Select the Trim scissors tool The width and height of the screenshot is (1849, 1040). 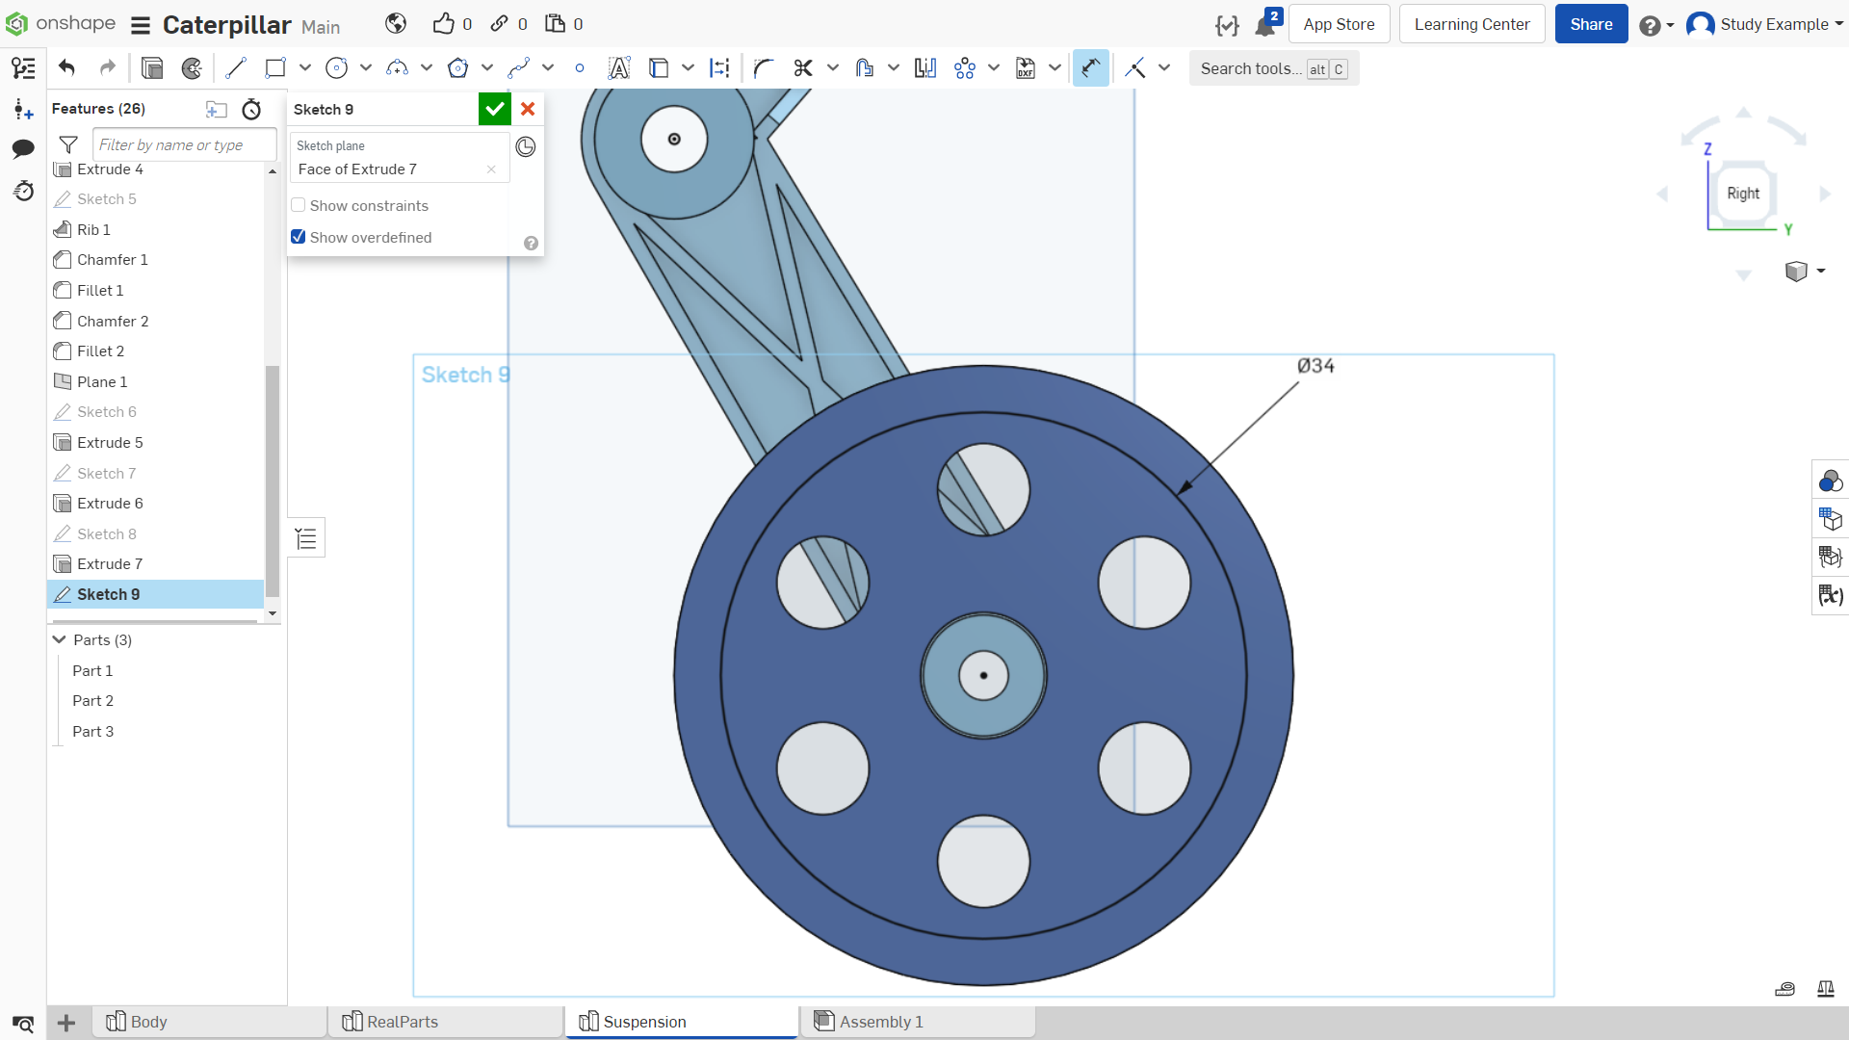[x=803, y=68]
